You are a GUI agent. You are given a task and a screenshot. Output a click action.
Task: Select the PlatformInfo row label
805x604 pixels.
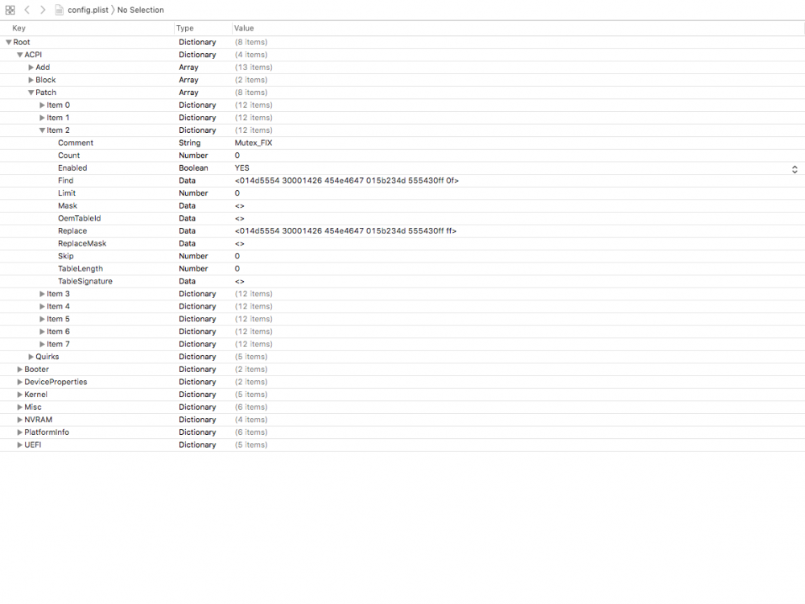(47, 432)
